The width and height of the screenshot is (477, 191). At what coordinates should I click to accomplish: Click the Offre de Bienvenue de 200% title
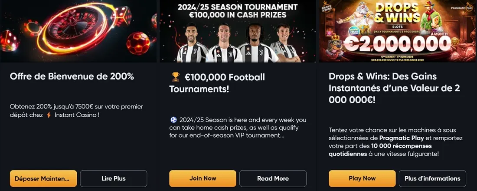click(72, 76)
